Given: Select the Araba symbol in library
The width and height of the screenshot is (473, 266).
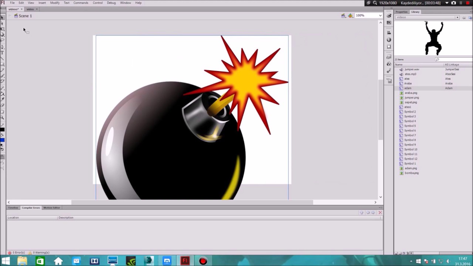Looking at the screenshot, I should pos(408,83).
